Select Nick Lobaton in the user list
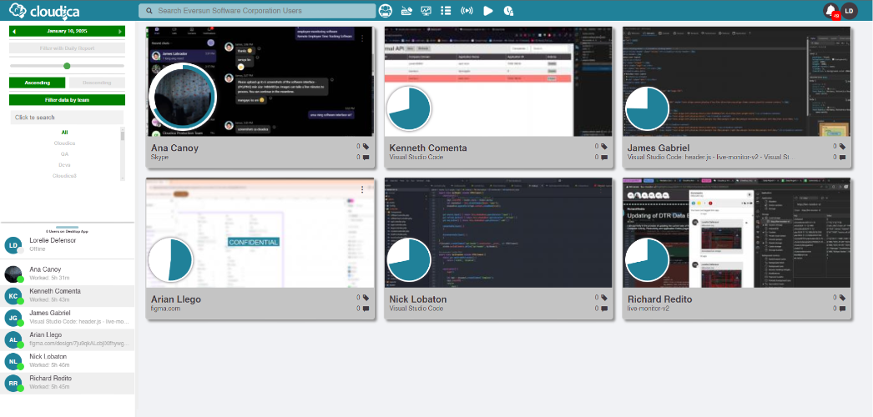873x417 pixels. 68,361
